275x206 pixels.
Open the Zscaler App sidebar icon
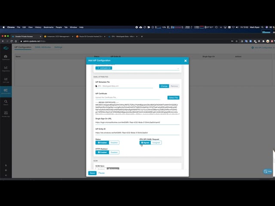pyautogui.click(x=6, y=114)
